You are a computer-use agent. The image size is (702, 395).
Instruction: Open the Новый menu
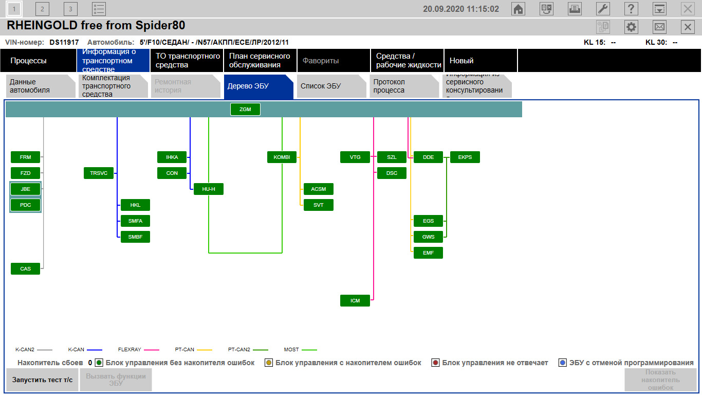coord(481,61)
